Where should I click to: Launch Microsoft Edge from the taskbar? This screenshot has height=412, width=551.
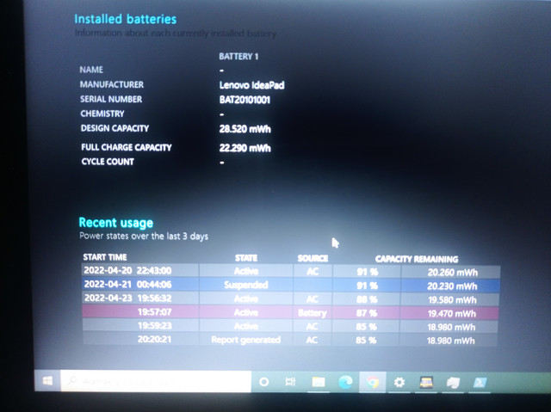coord(345,382)
